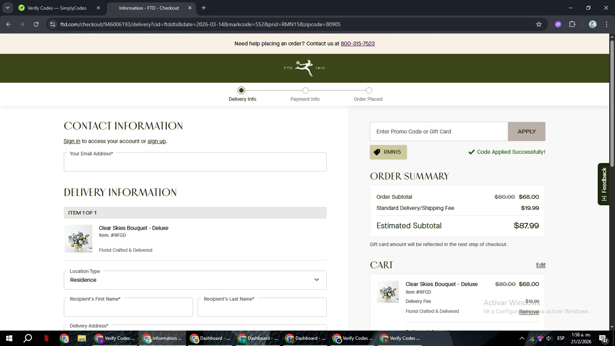Image resolution: width=615 pixels, height=346 pixels.
Task: Select the Order Placed step marker
Action: tap(369, 90)
